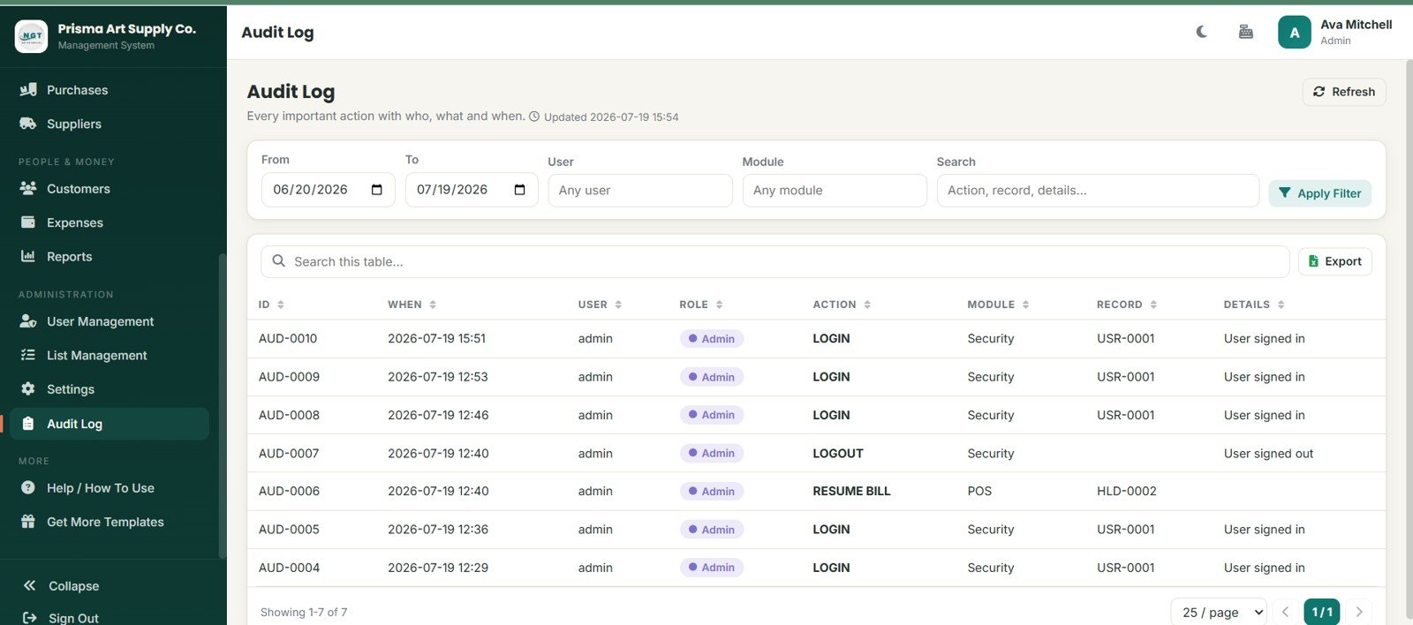Click the Collapse double-chevron icon
Viewport: 1413px width, 625px height.
tap(30, 585)
